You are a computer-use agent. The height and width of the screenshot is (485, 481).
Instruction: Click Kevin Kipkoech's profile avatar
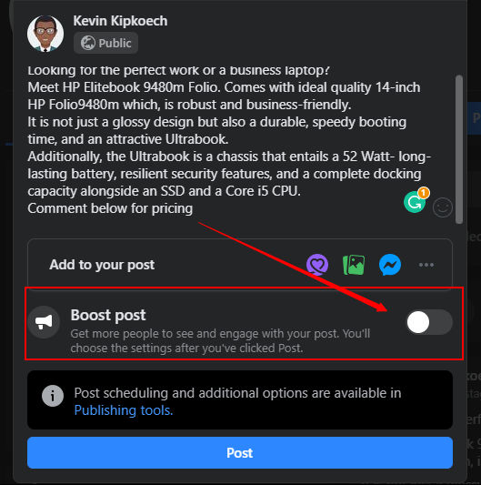[x=45, y=34]
